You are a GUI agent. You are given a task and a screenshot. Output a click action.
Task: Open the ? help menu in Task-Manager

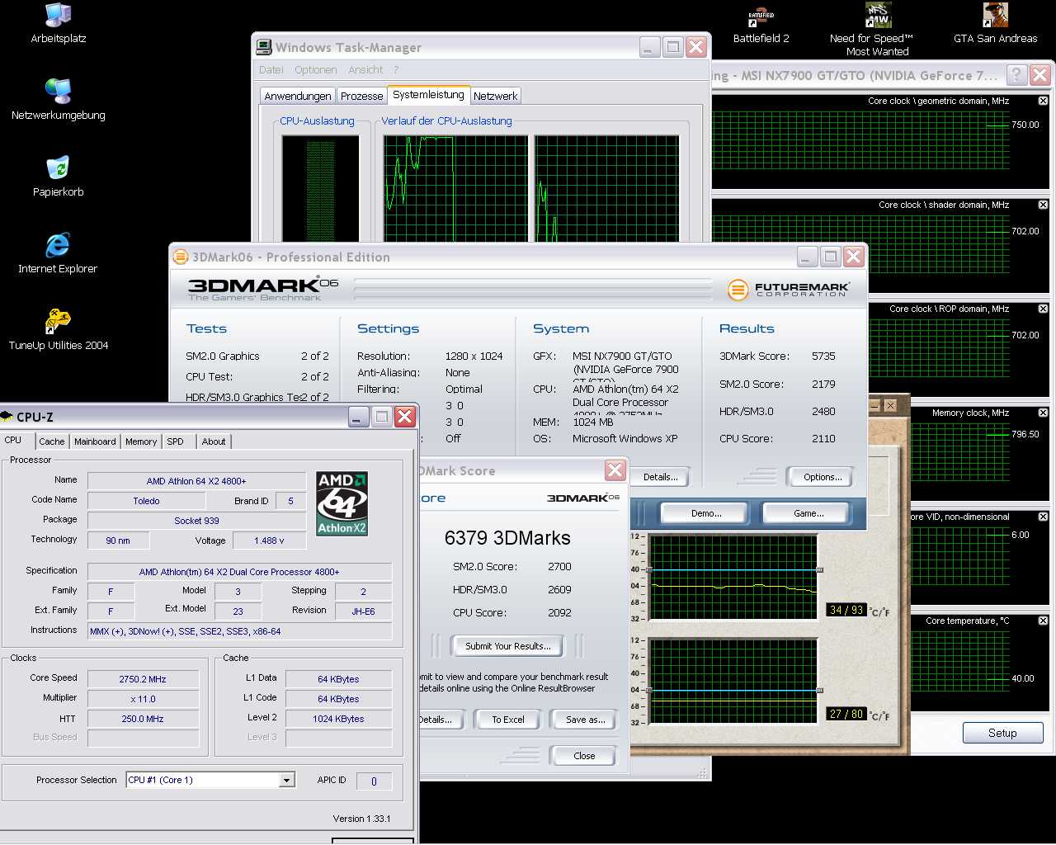pos(396,70)
